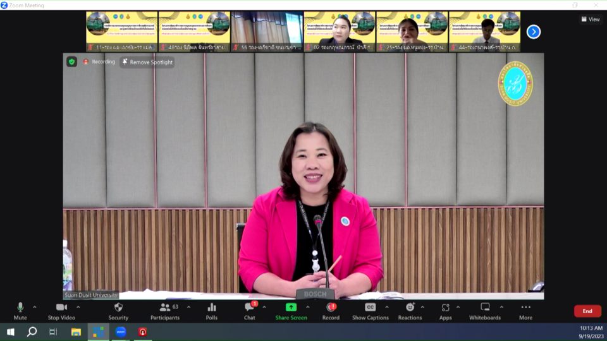Image resolution: width=607 pixels, height=341 pixels.
Task: Mute the microphone
Action: [20, 311]
